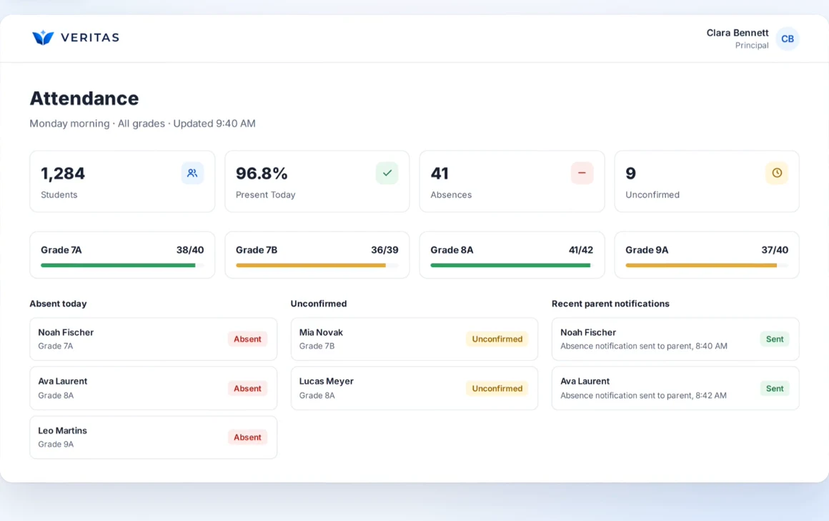Click the Grade 9A progress bar
This screenshot has height=521, width=829.
(707, 266)
